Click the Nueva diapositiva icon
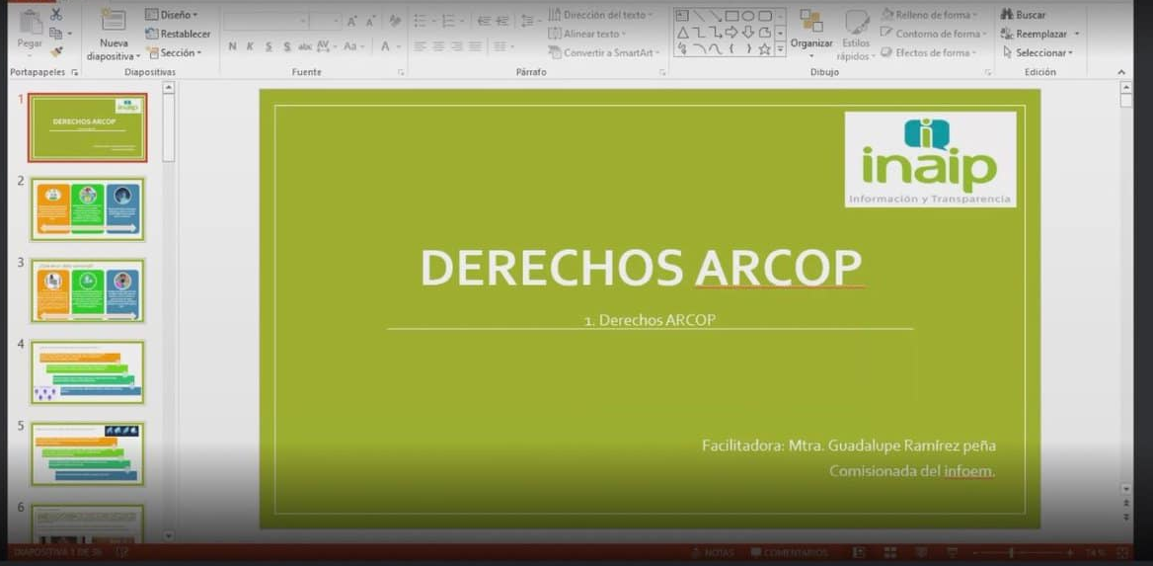1153x566 pixels. [x=114, y=22]
